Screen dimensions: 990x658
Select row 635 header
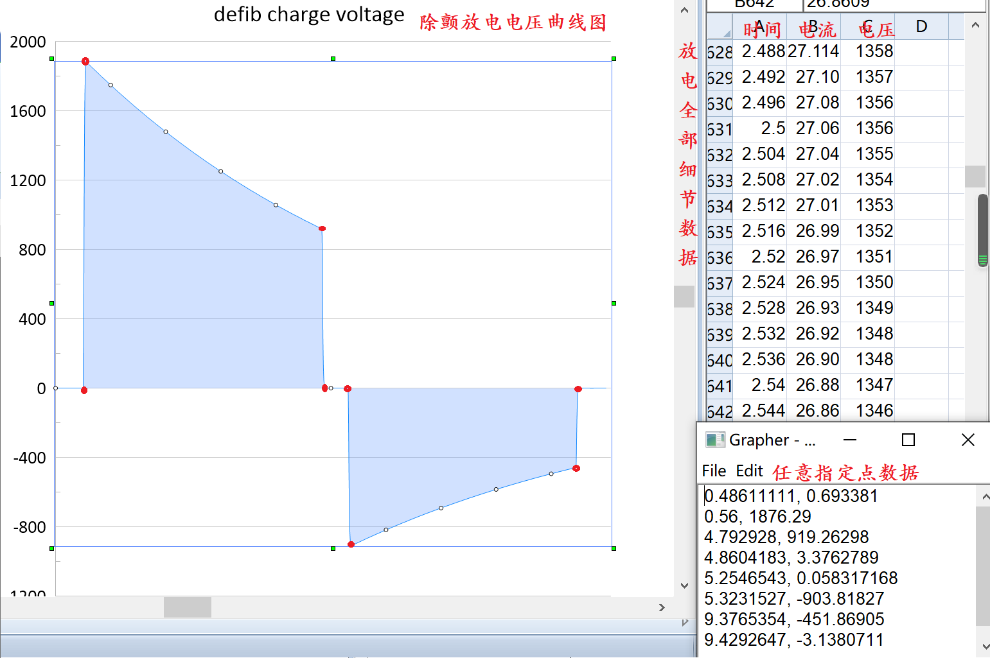tap(719, 232)
